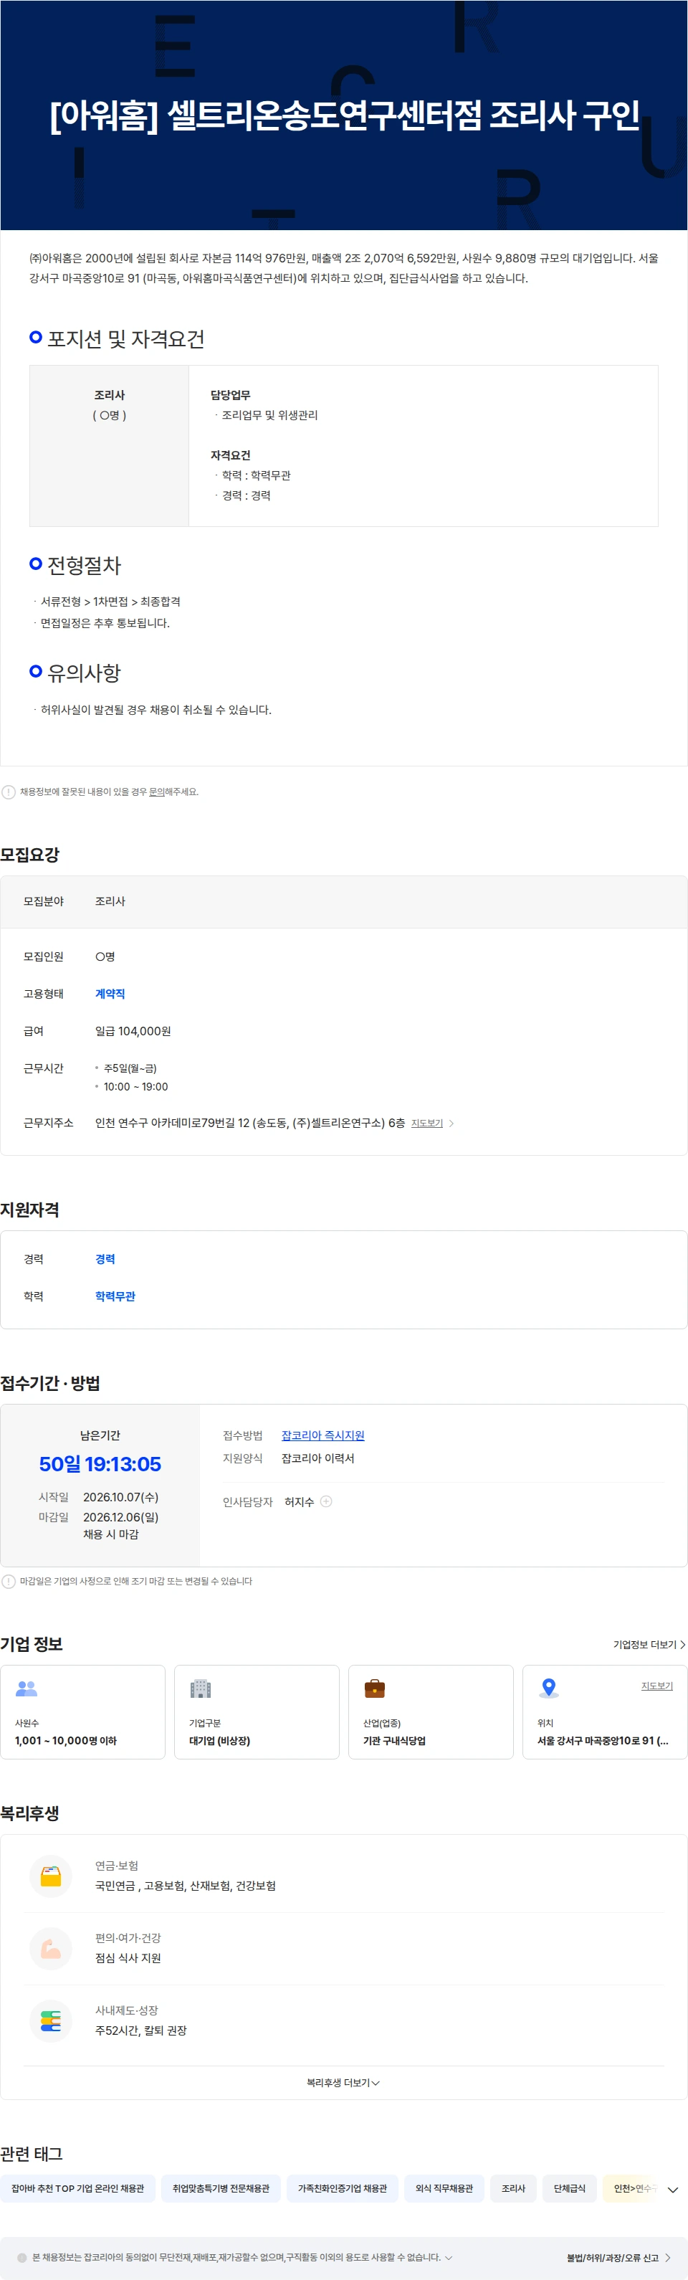Expand the related tags list chevron
Image resolution: width=688 pixels, height=2280 pixels.
pos(672,2190)
